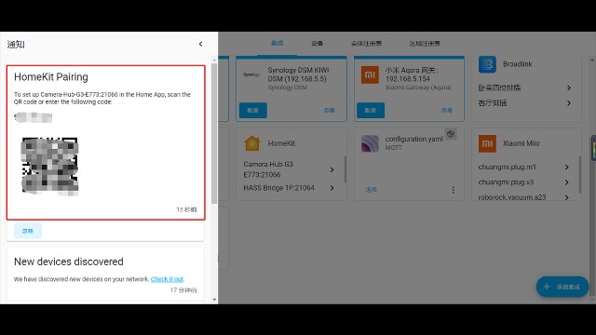This screenshot has height=335, width=596.
Task: Click notifications panel scrollbar down arrow
Action: point(214,300)
